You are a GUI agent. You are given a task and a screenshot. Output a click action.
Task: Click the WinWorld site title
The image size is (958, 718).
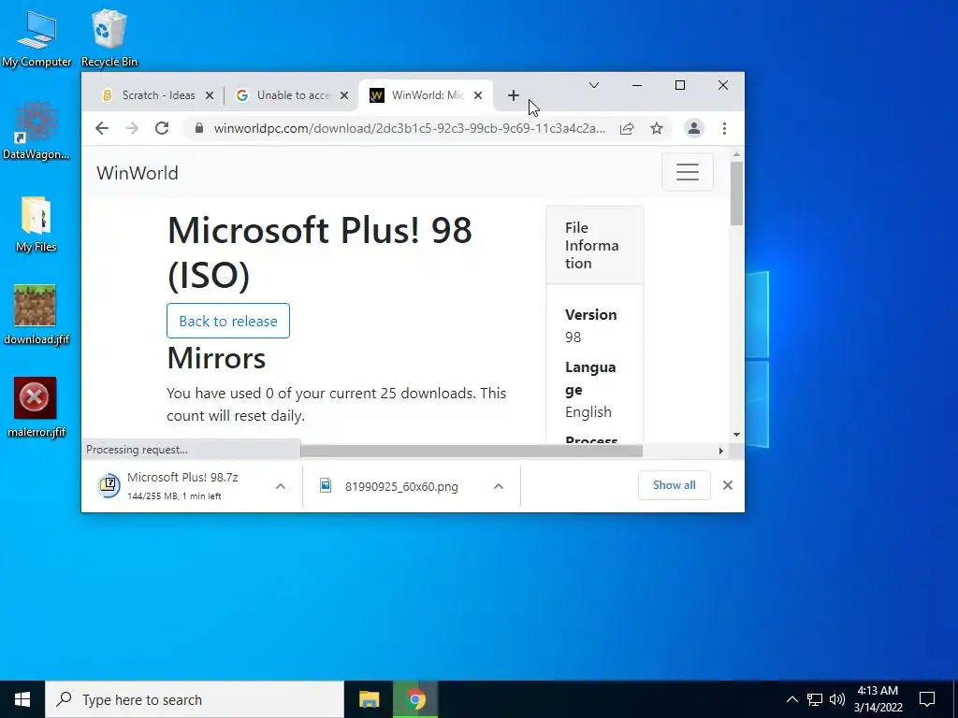tap(138, 173)
